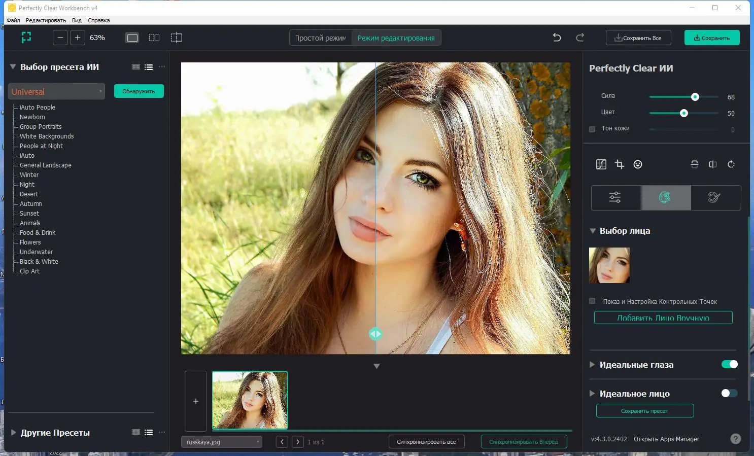Flip image horizontally icon

pos(713,164)
